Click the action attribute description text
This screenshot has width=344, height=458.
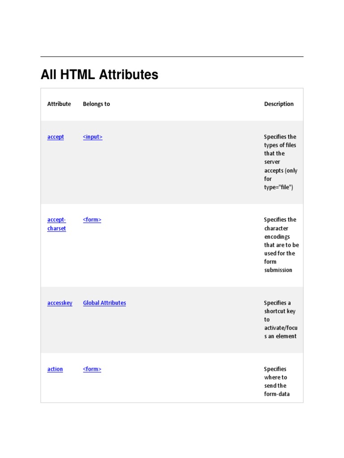(277, 382)
